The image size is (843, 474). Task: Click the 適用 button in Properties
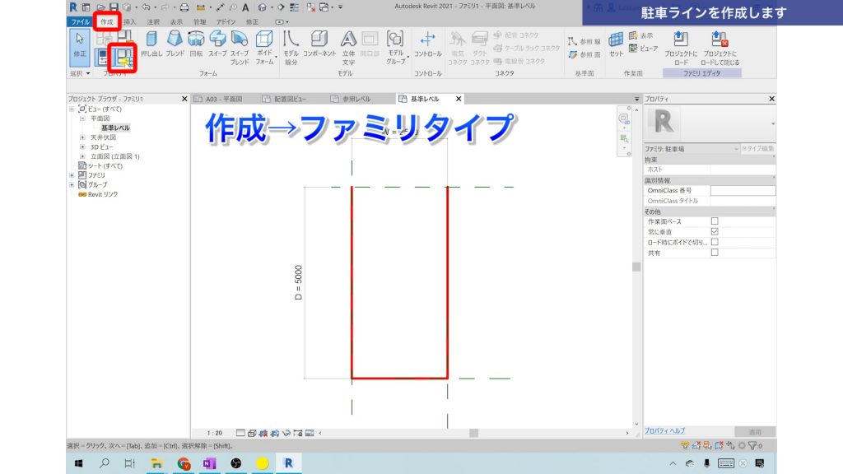pos(754,430)
